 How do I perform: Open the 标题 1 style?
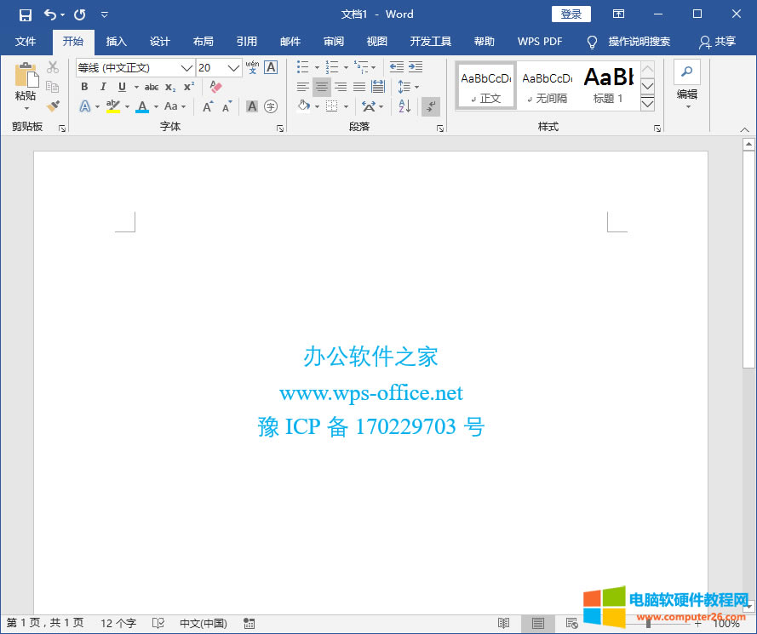coord(608,85)
